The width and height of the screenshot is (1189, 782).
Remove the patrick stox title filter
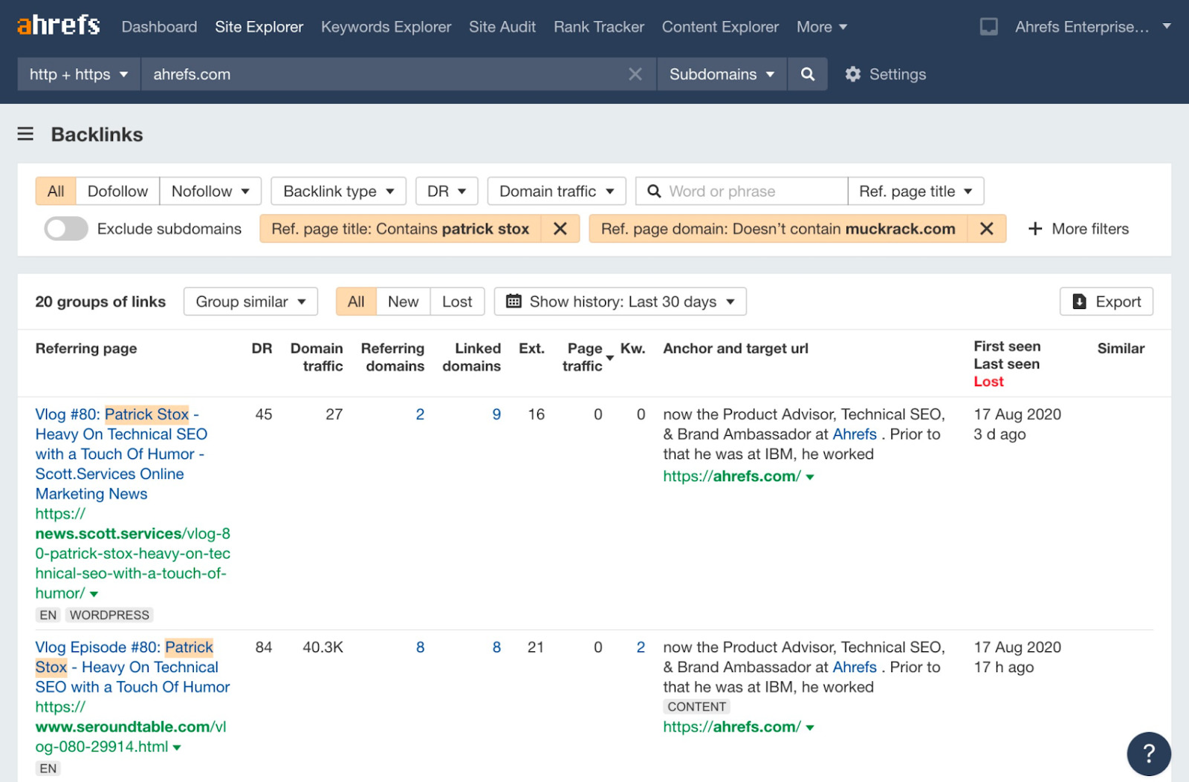click(x=560, y=229)
